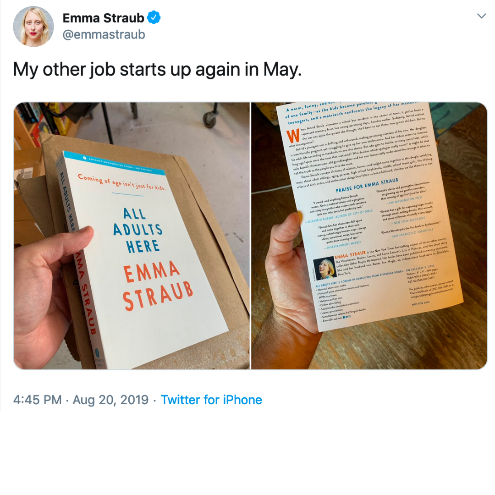Open the Twitter for iPhone link
The height and width of the screenshot is (495, 495).
211,400
